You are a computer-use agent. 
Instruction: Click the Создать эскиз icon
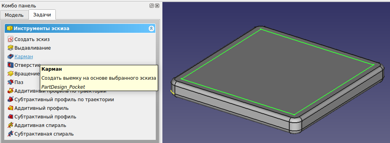(x=11, y=39)
